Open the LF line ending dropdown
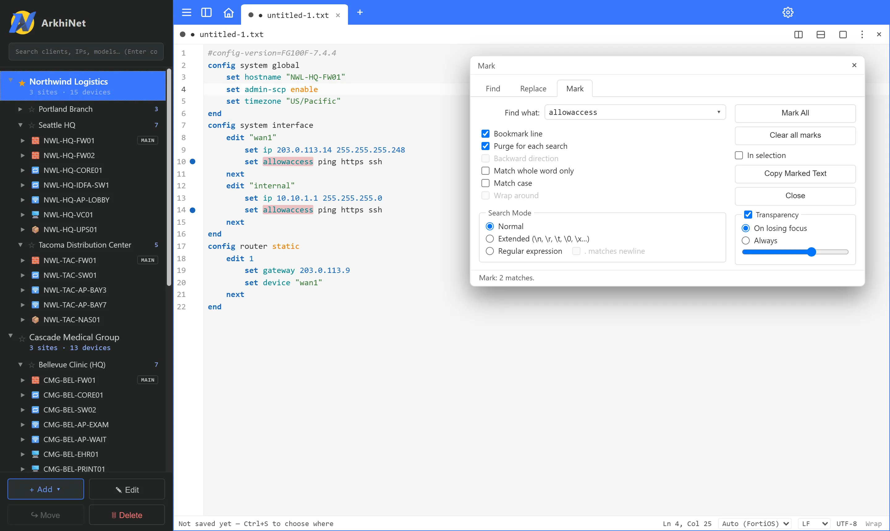The height and width of the screenshot is (531, 890). point(813,524)
